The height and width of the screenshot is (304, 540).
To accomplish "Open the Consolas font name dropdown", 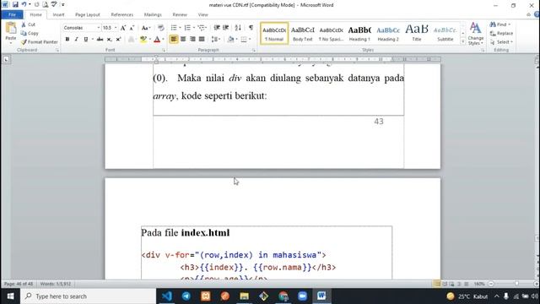I will 99,28.
